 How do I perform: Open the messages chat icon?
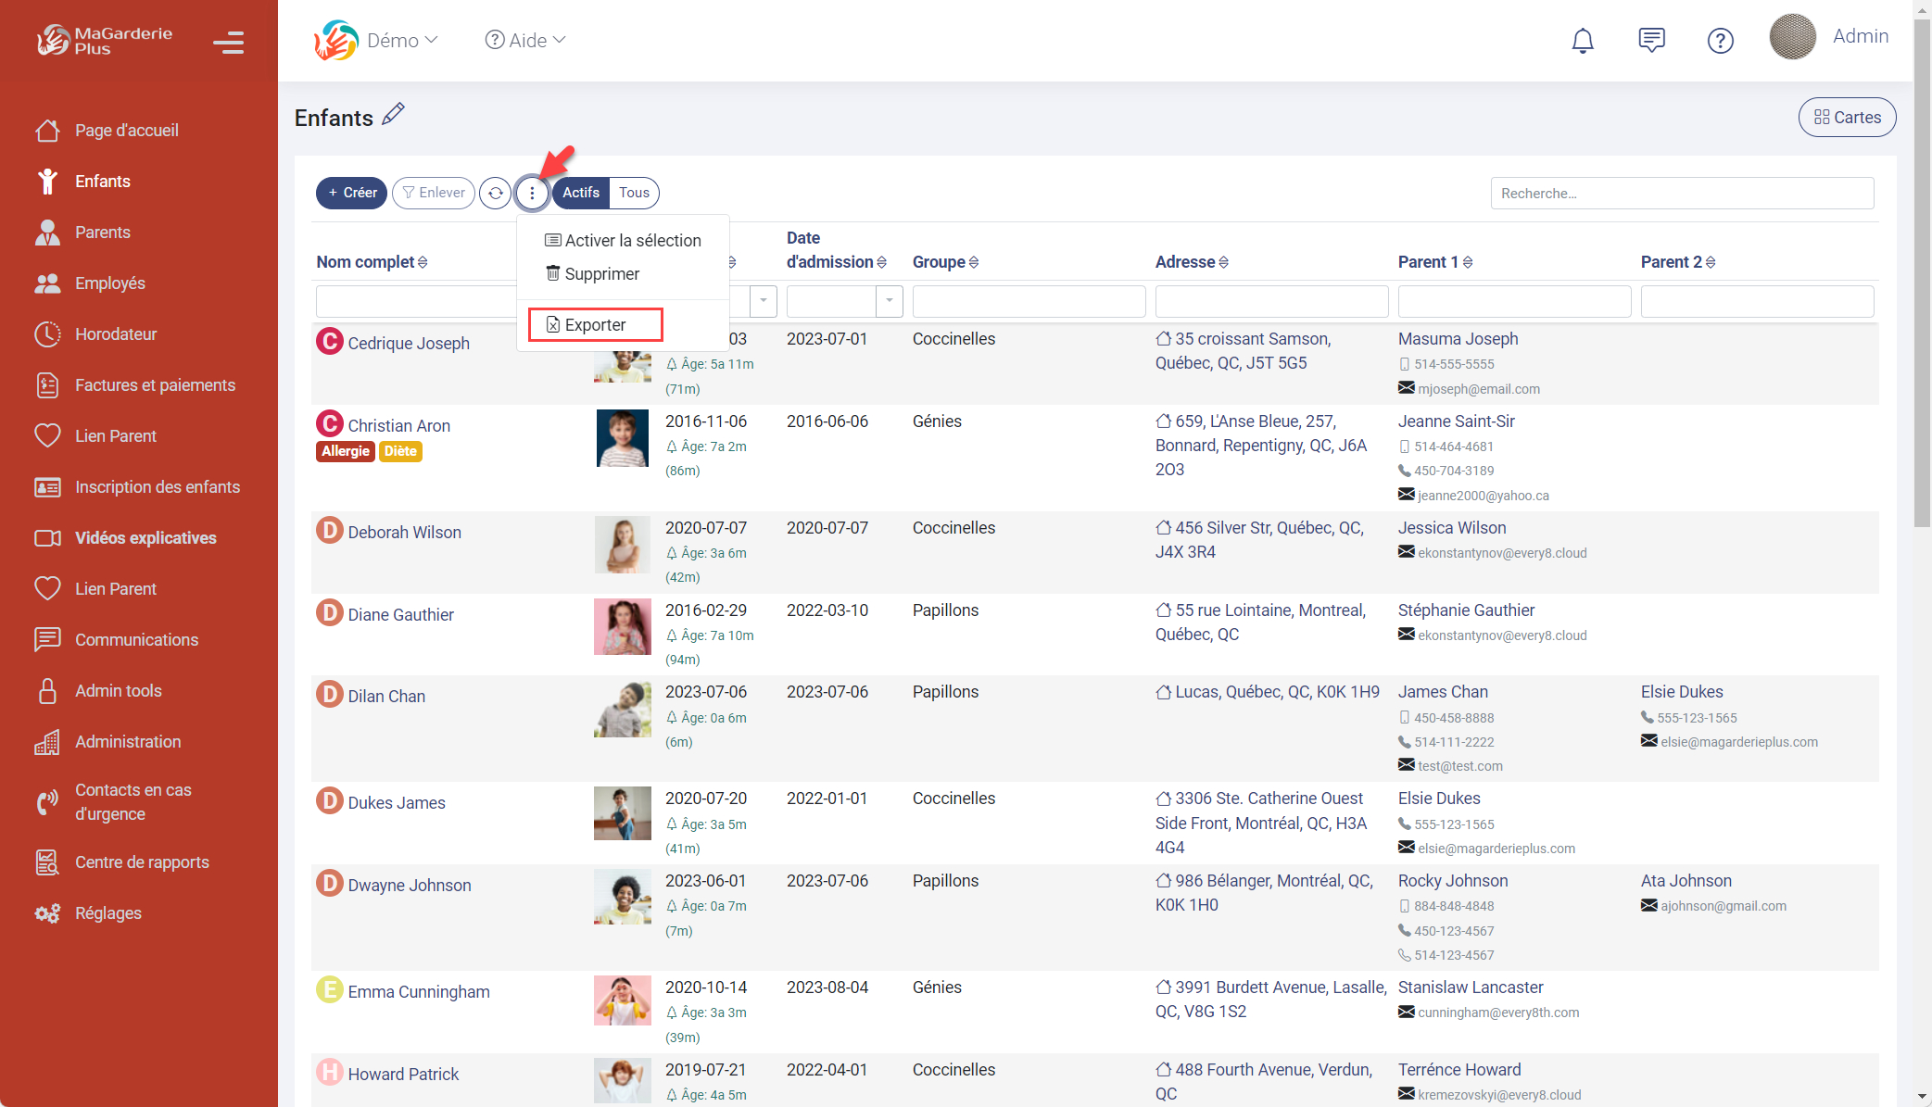point(1651,41)
